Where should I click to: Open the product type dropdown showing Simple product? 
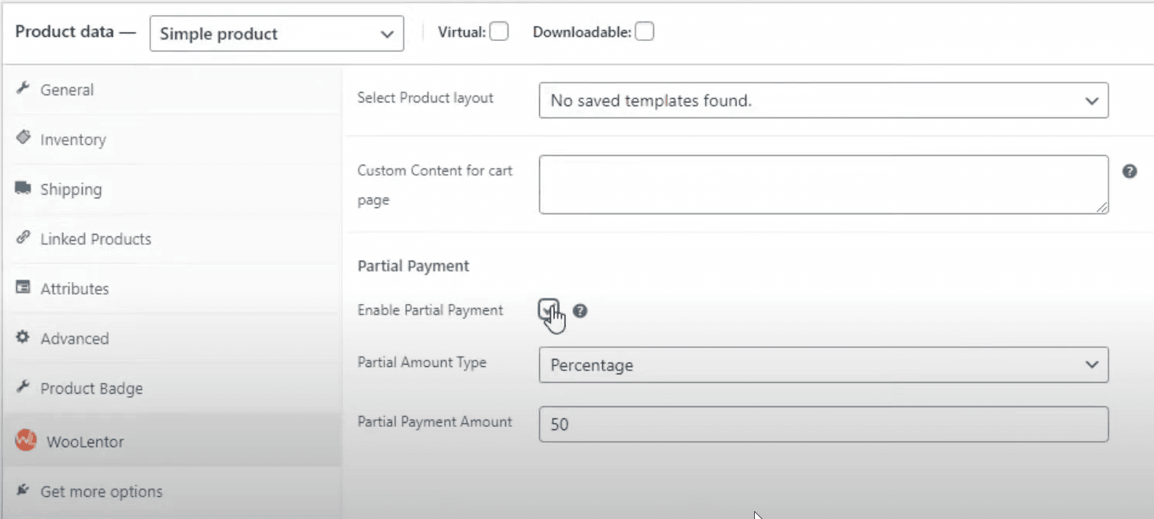(x=276, y=33)
